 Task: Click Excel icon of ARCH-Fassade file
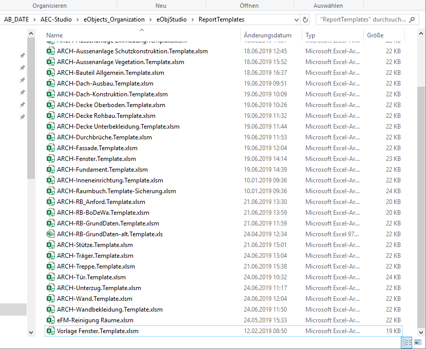coord(50,148)
